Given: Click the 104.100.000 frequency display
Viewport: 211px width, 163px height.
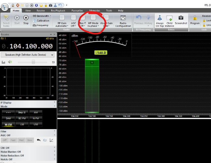Looking at the screenshot, I should coord(29,46).
